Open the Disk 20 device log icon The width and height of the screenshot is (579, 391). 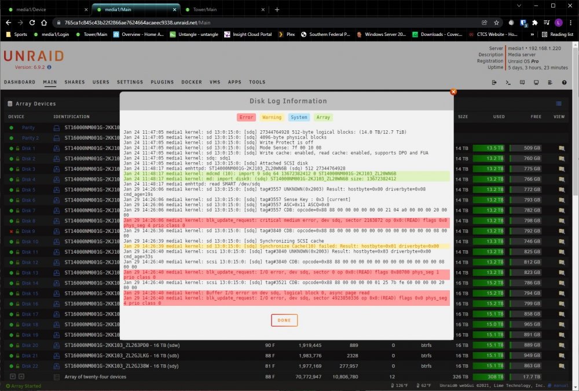pyautogui.click(x=57, y=345)
